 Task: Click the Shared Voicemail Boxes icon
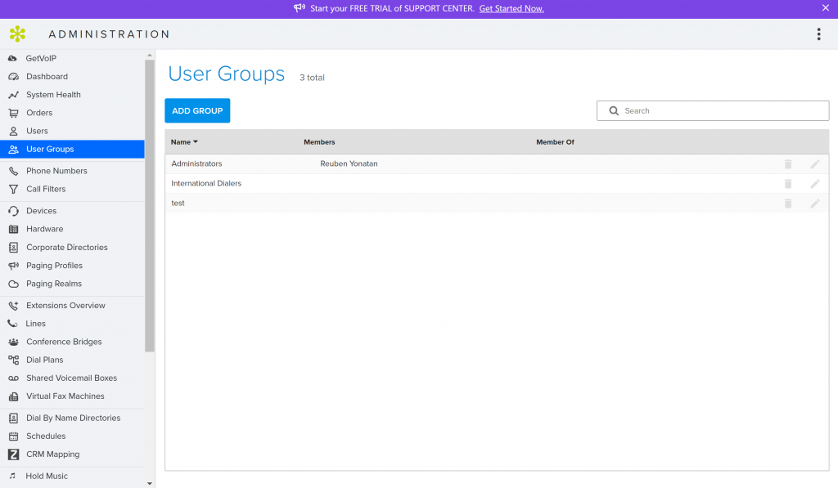(x=13, y=378)
